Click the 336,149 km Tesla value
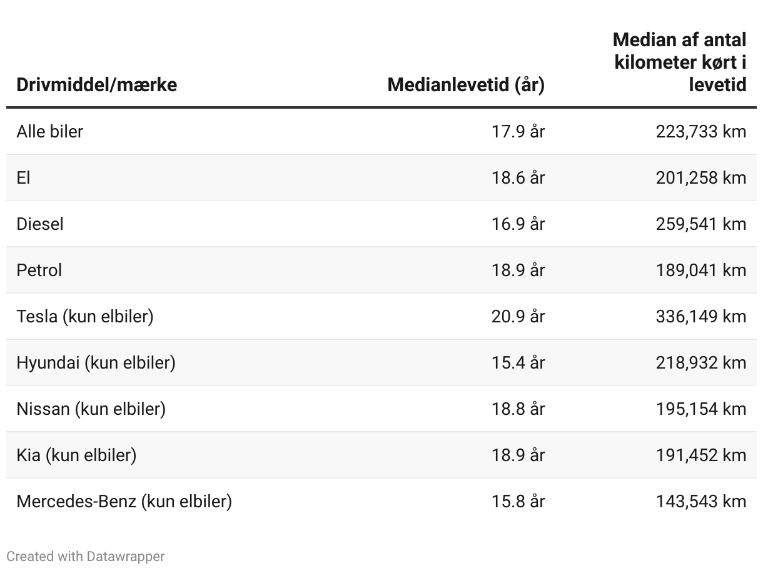The width and height of the screenshot is (763, 571). coord(701,316)
